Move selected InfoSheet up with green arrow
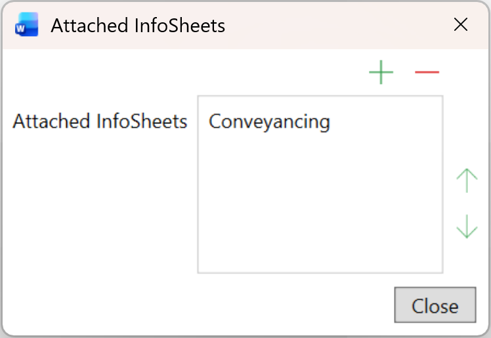 pos(467,180)
